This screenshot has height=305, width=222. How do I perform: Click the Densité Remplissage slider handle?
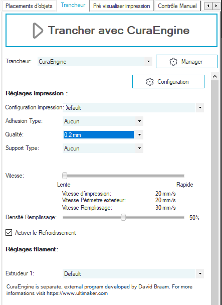[123, 217]
